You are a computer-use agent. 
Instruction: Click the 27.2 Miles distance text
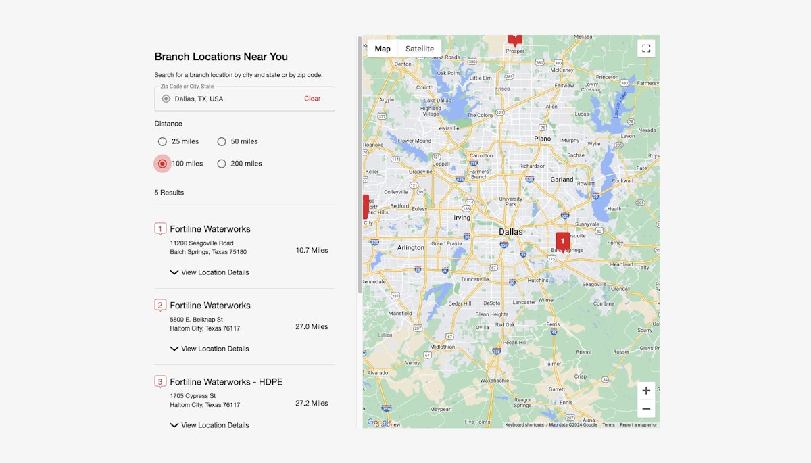click(x=312, y=404)
